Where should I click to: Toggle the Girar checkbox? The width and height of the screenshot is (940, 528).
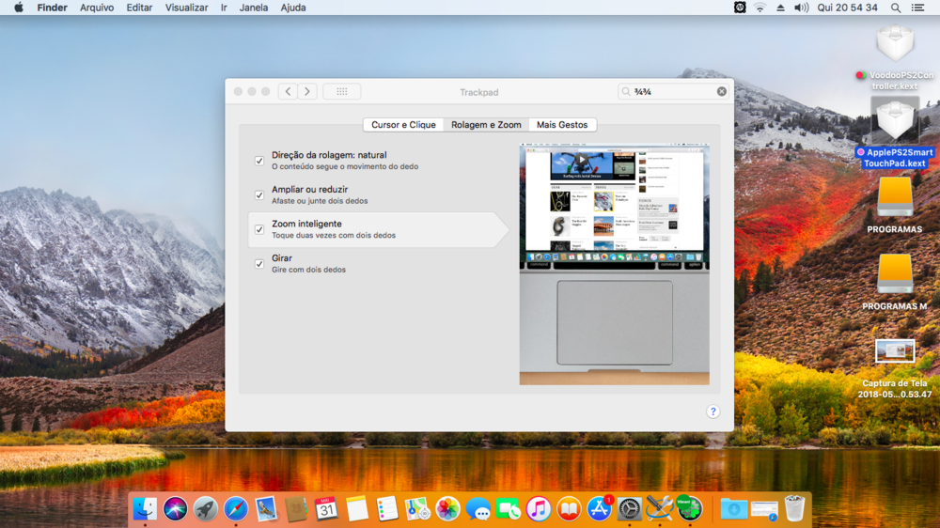point(259,264)
